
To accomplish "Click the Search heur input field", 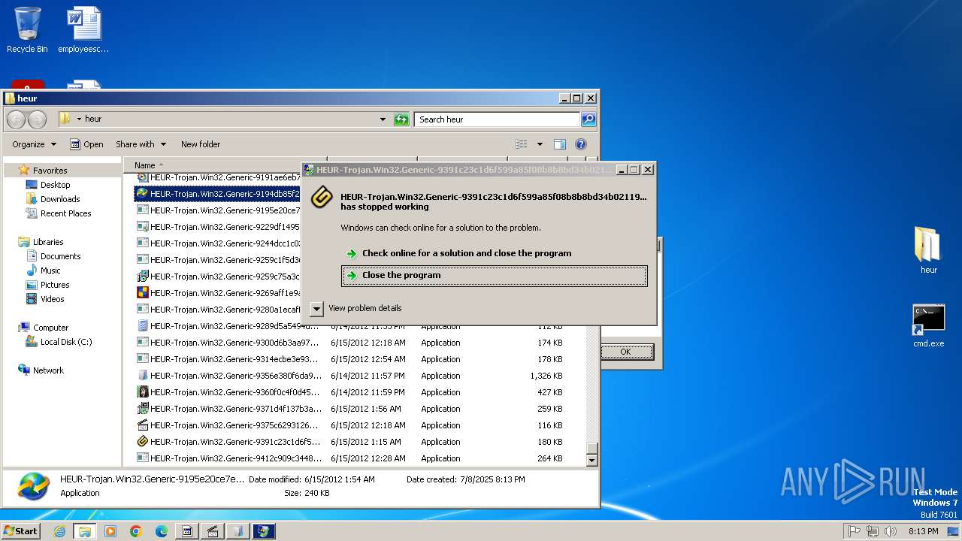I will (x=497, y=119).
